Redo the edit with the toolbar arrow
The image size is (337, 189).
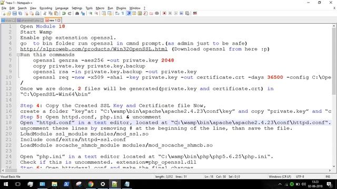(x=70, y=13)
